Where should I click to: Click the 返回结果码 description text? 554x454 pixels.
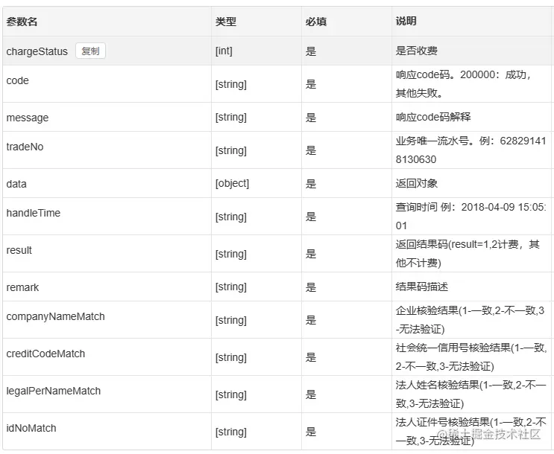tap(468, 254)
